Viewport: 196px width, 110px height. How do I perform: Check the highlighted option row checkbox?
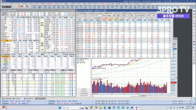[x=2, y=82]
